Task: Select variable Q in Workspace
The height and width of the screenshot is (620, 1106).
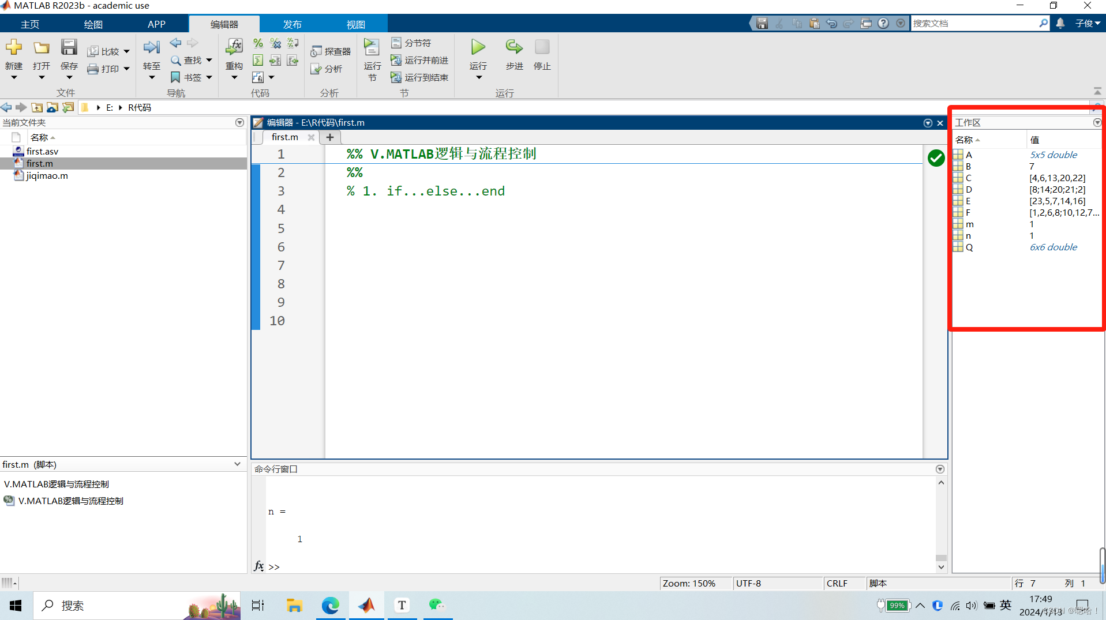Action: (969, 247)
